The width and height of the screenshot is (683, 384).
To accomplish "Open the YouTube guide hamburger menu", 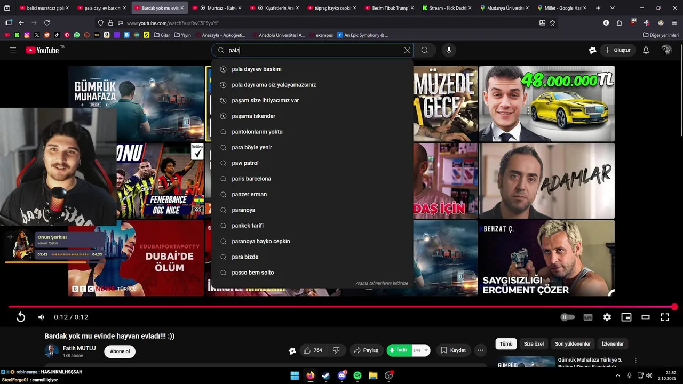I will point(13,50).
